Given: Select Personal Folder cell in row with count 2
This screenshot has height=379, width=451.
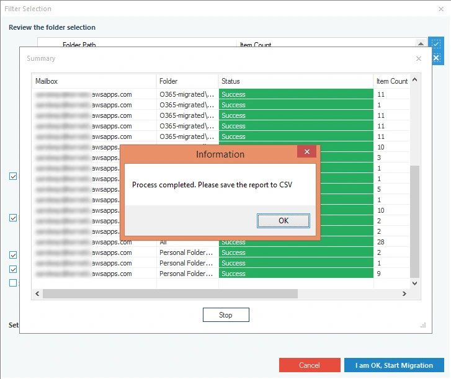Looking at the screenshot, I should (x=187, y=252).
